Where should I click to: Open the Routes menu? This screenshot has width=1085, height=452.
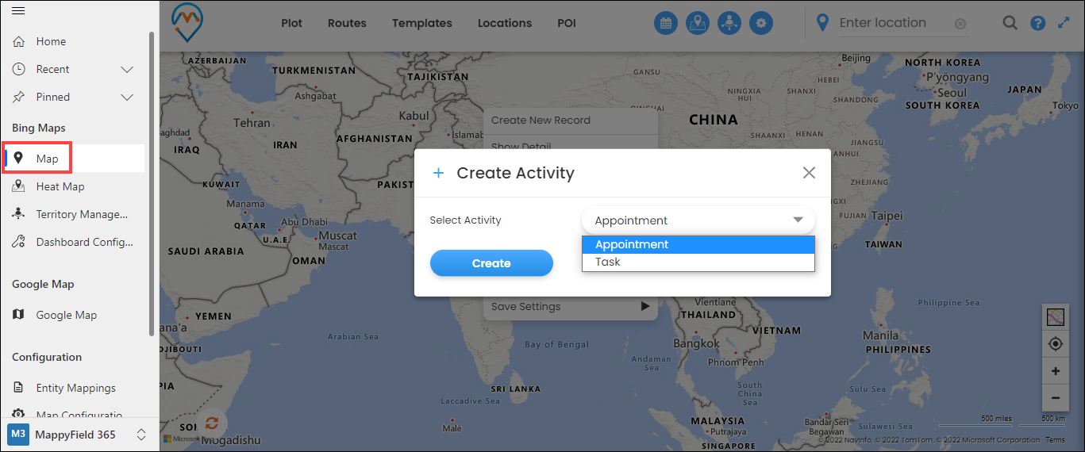point(347,23)
